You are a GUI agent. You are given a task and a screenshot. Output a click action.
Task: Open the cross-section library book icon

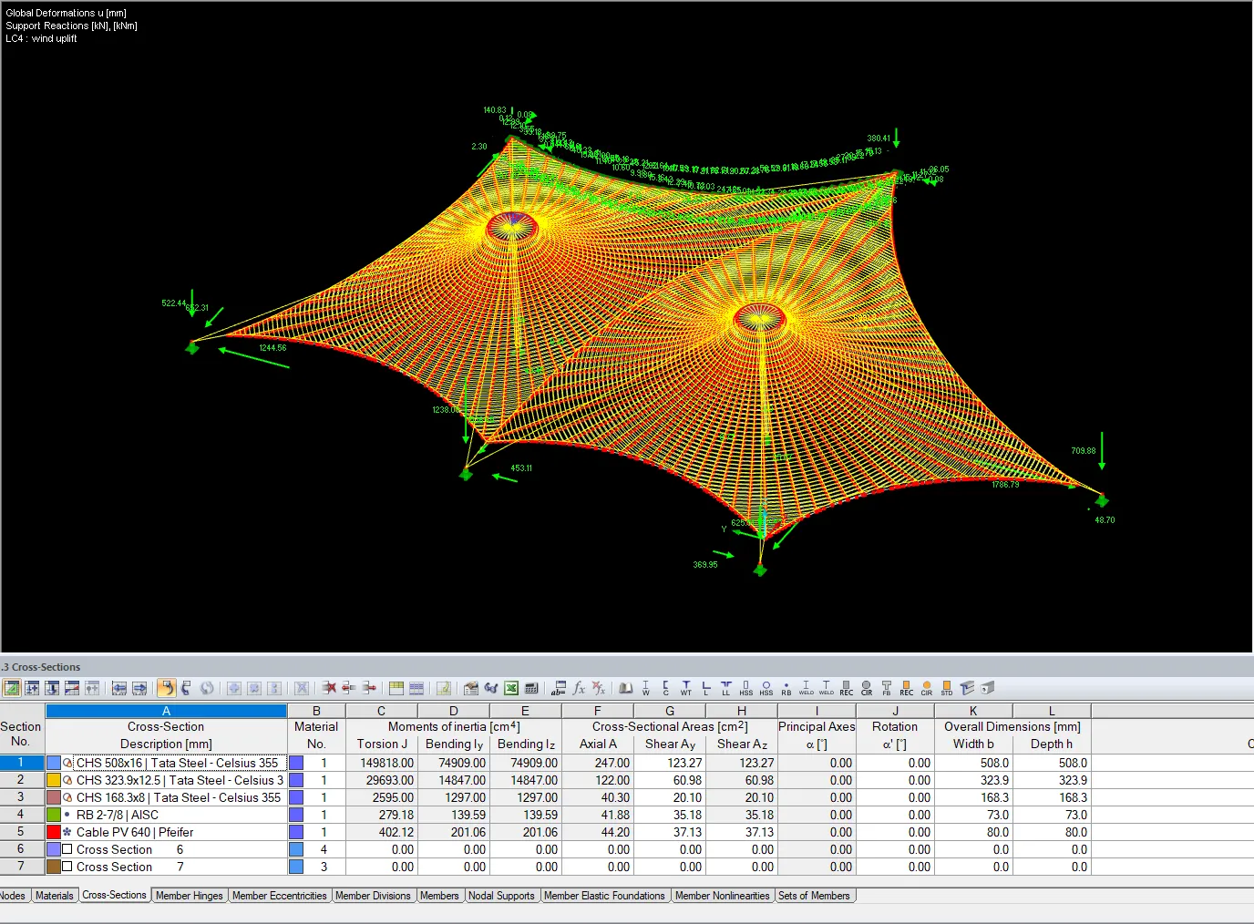626,688
